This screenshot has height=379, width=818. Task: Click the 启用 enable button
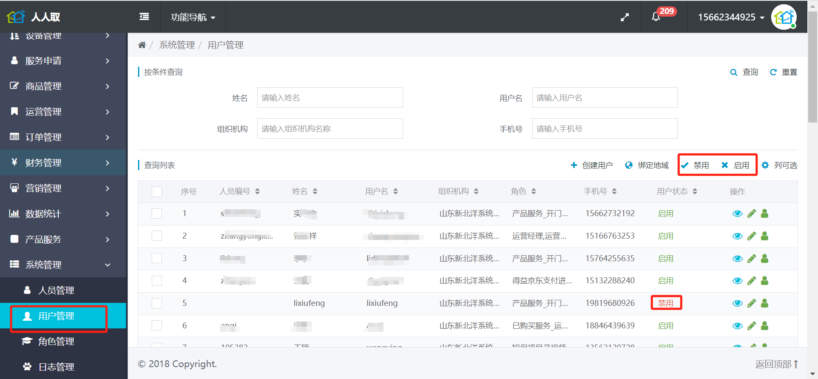tap(735, 165)
